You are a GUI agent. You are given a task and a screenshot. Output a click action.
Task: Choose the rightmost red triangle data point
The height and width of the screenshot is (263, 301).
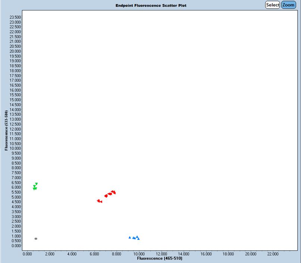pyautogui.click(x=114, y=193)
